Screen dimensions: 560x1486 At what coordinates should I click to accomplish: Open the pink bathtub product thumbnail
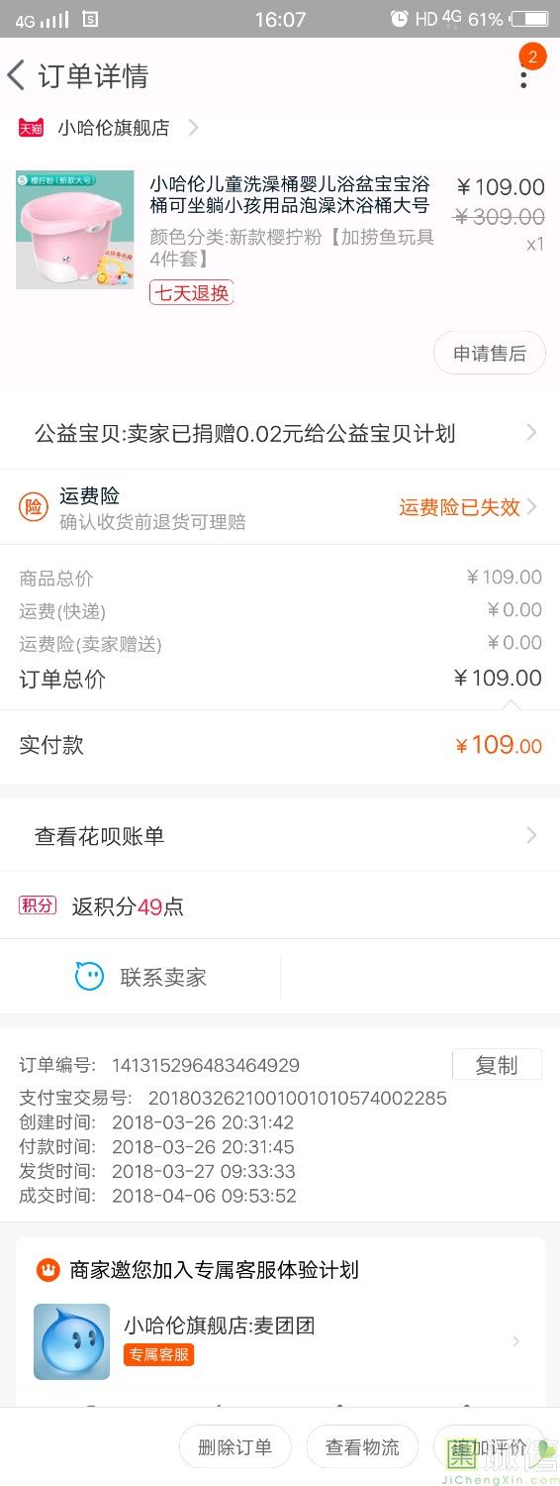pyautogui.click(x=74, y=230)
